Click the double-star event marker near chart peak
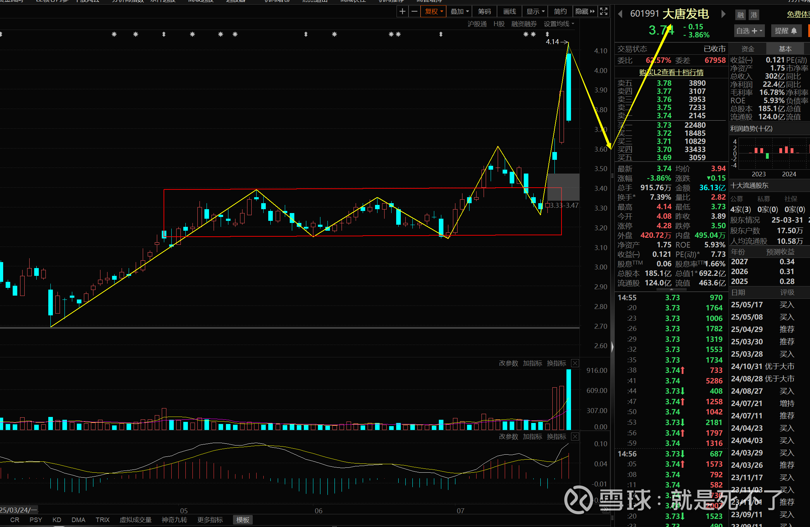Image resolution: width=810 pixels, height=527 pixels. pyautogui.click(x=529, y=34)
